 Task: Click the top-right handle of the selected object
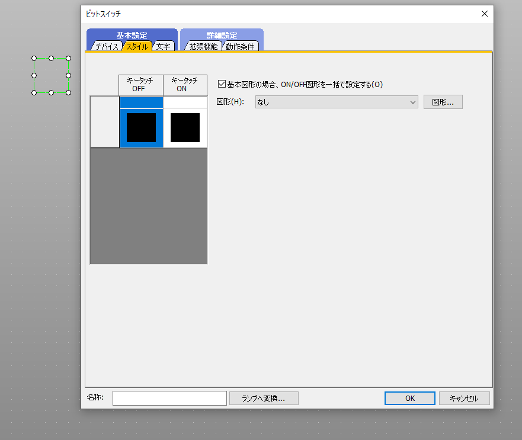tap(68, 59)
